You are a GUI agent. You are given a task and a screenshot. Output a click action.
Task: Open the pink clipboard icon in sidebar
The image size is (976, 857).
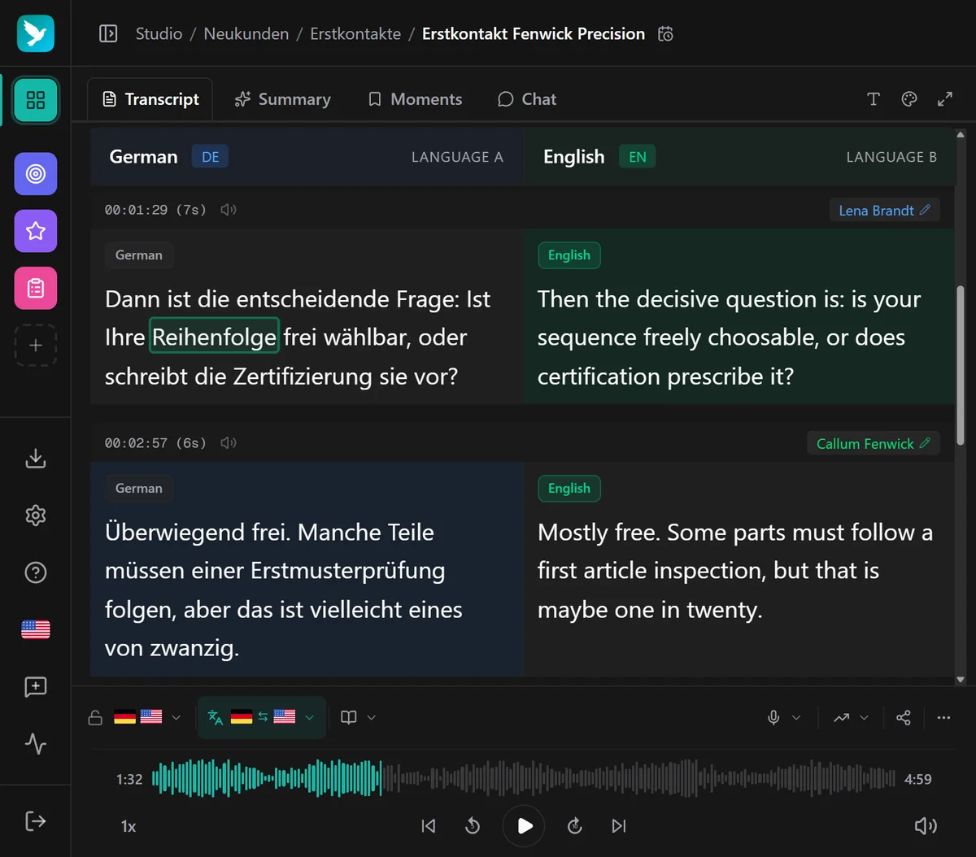coord(36,288)
